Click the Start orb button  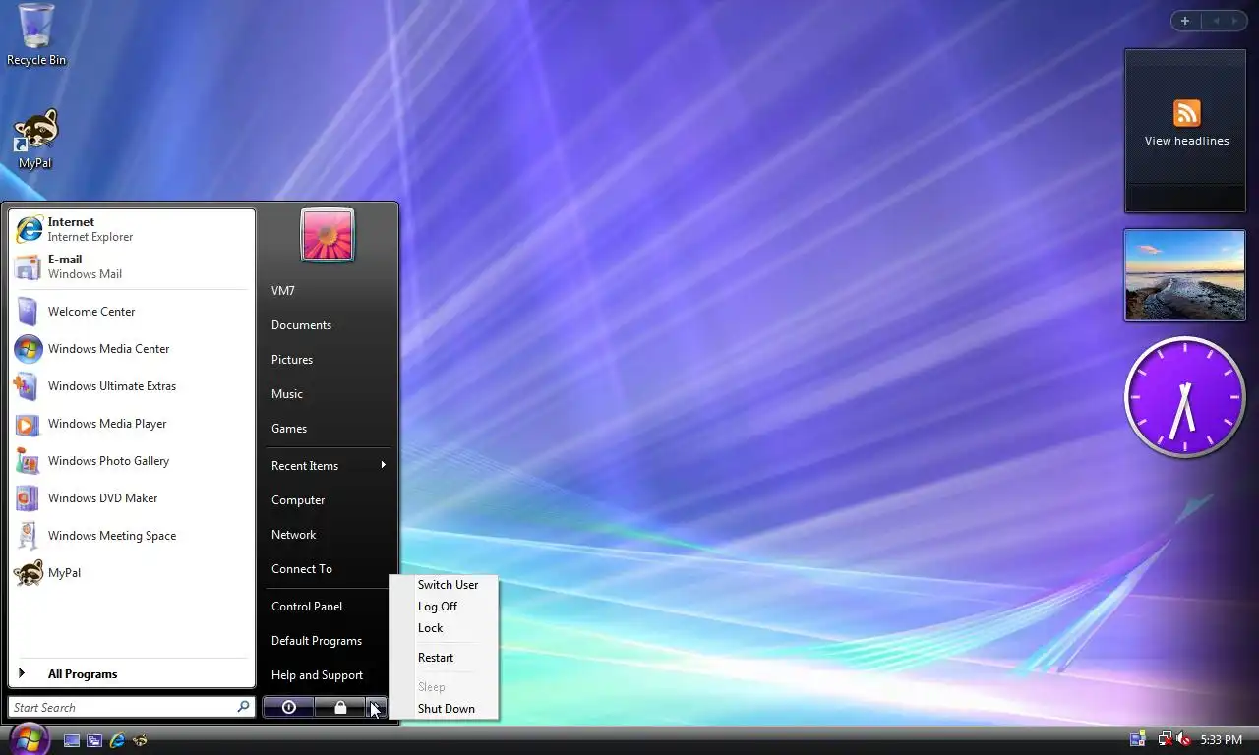coord(29,738)
